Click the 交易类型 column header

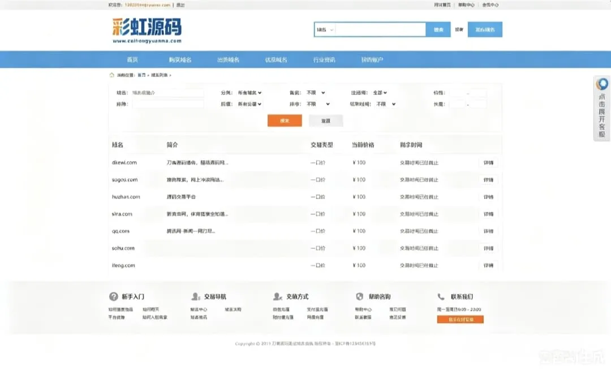(x=321, y=145)
